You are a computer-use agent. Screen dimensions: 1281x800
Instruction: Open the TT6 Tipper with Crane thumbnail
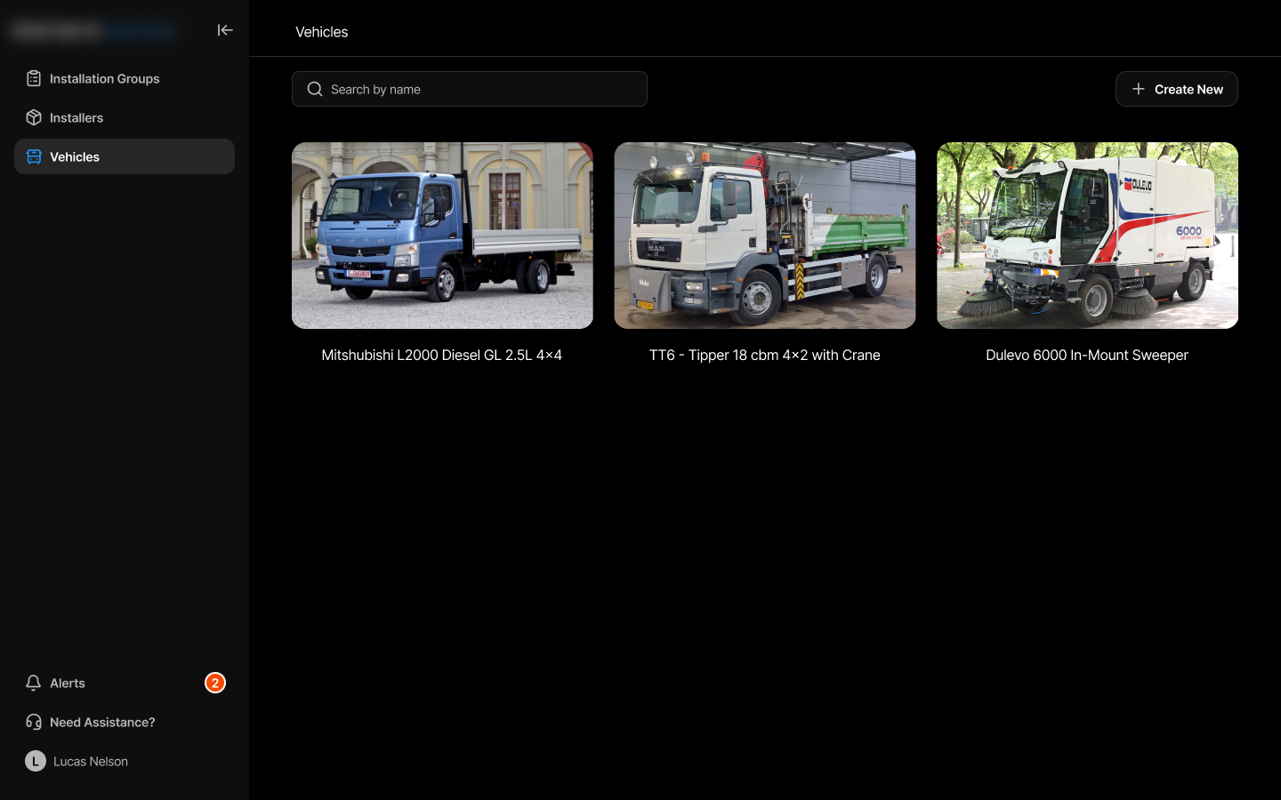765,236
